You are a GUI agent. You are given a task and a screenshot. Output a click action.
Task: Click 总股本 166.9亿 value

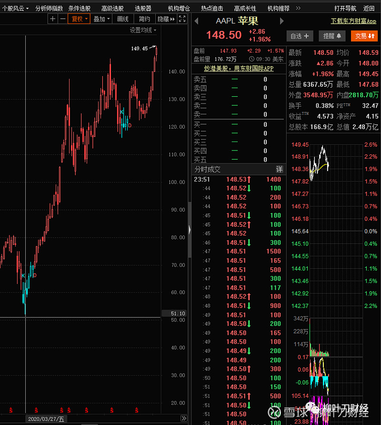tap(321, 127)
